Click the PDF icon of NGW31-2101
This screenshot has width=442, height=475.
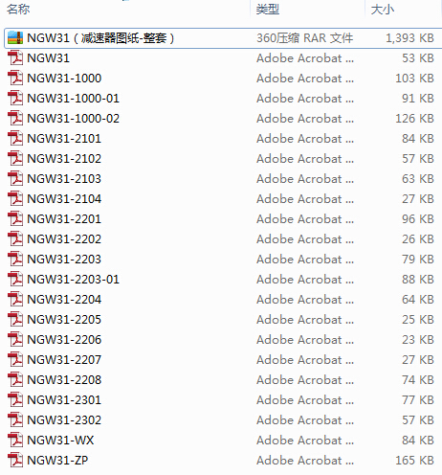[15, 138]
